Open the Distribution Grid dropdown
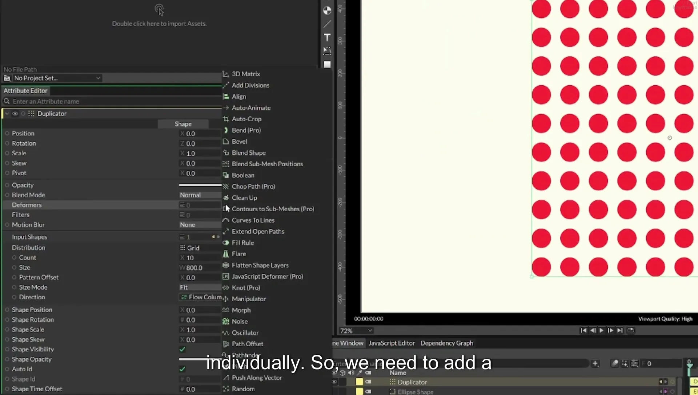Screen dimensions: 698x395 [200, 248]
